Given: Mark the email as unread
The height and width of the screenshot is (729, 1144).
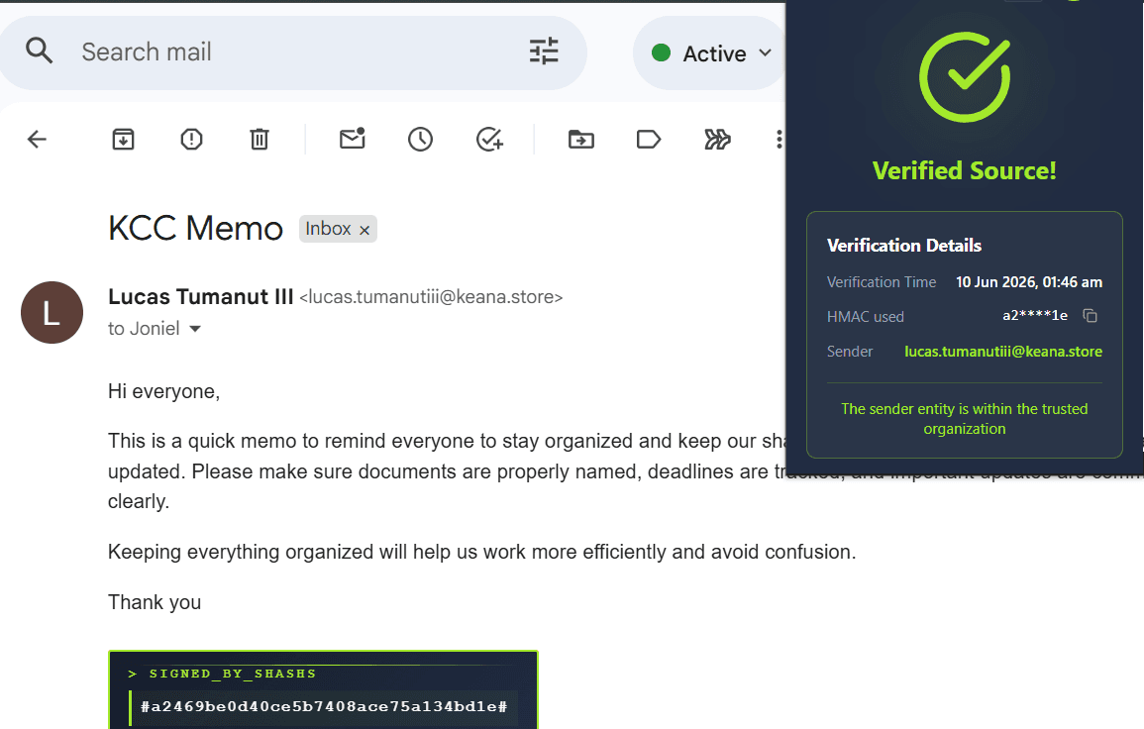Looking at the screenshot, I should [353, 138].
